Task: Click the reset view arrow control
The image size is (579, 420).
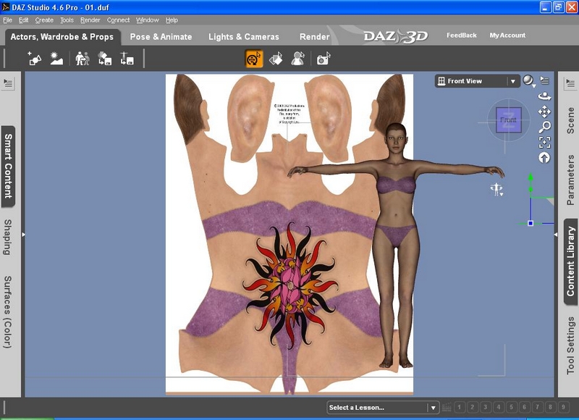Action: pyautogui.click(x=544, y=158)
